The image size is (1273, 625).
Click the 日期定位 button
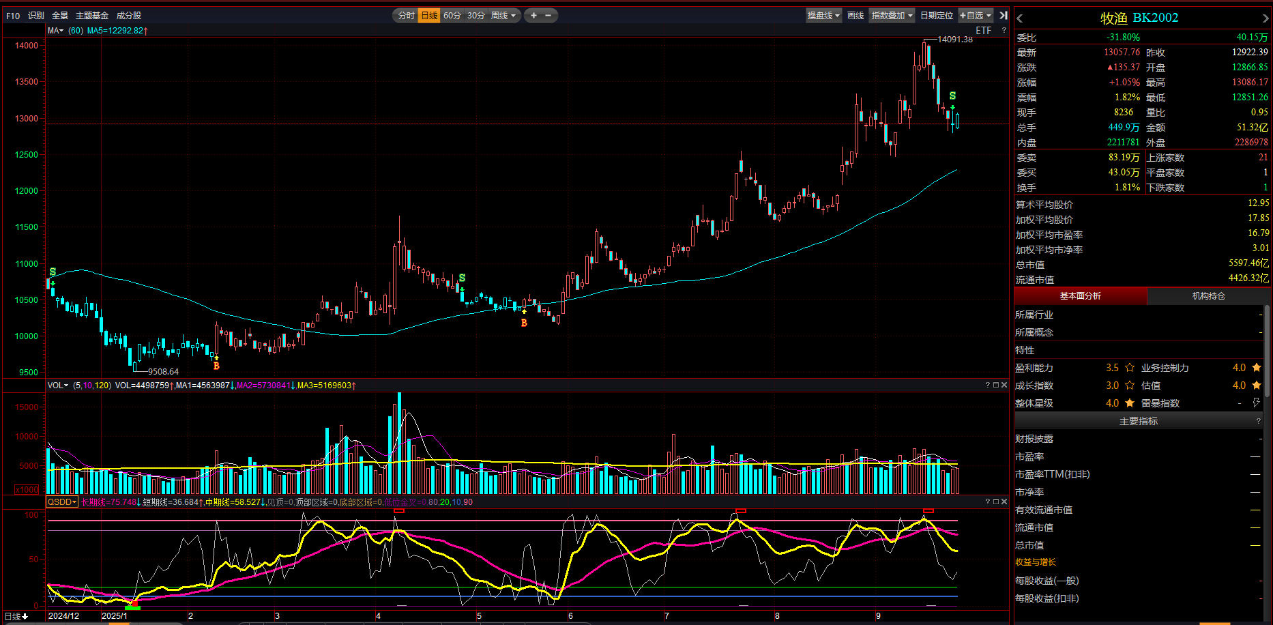tap(936, 15)
